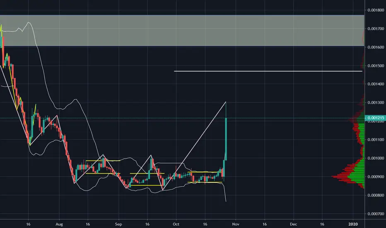Select the tall green breakout candle
The height and width of the screenshot is (228, 386).
(226, 139)
